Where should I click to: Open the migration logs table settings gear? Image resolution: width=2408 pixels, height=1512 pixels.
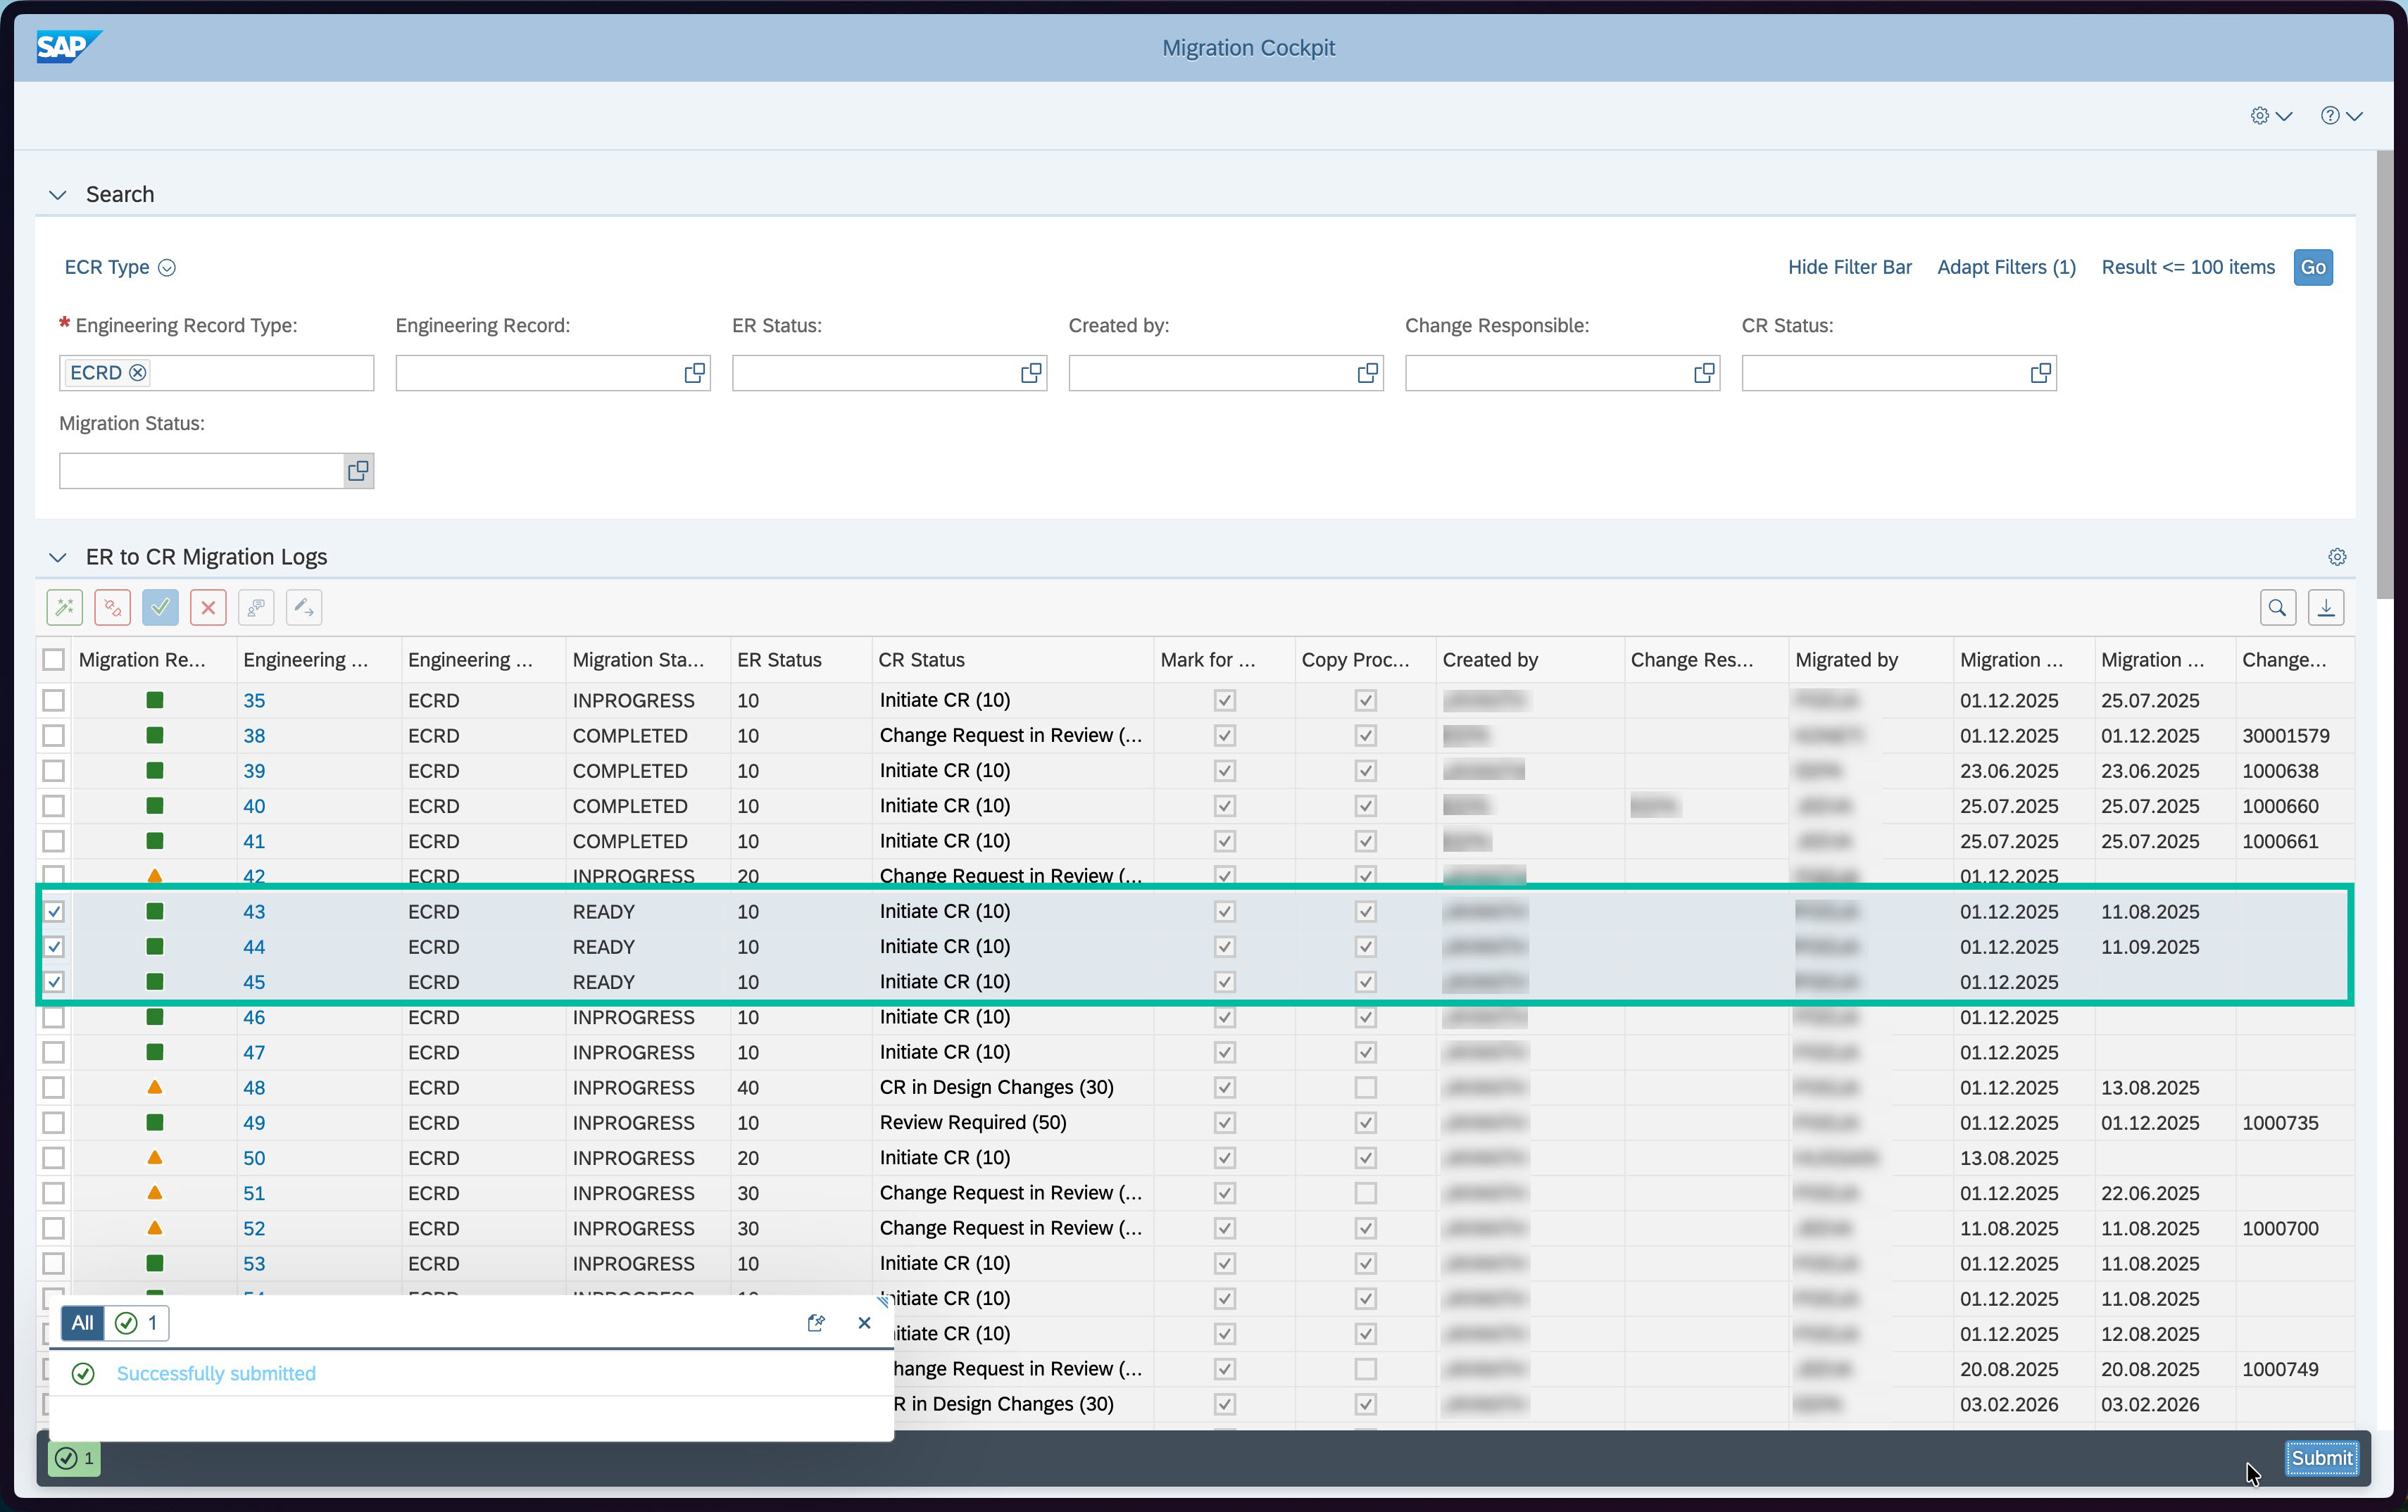[x=2337, y=557]
